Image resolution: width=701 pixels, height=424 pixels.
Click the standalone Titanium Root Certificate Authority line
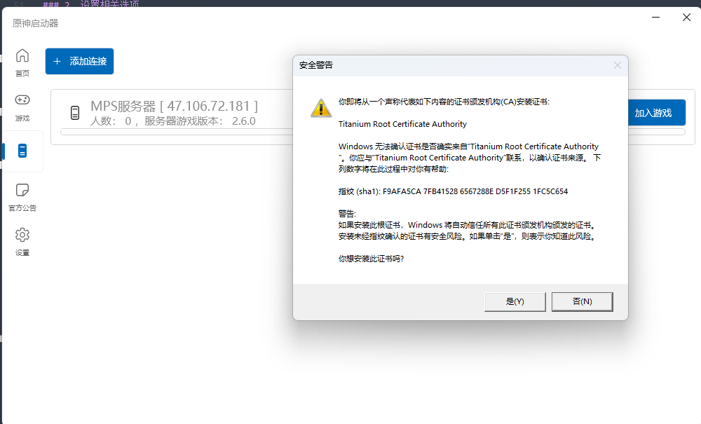point(402,124)
